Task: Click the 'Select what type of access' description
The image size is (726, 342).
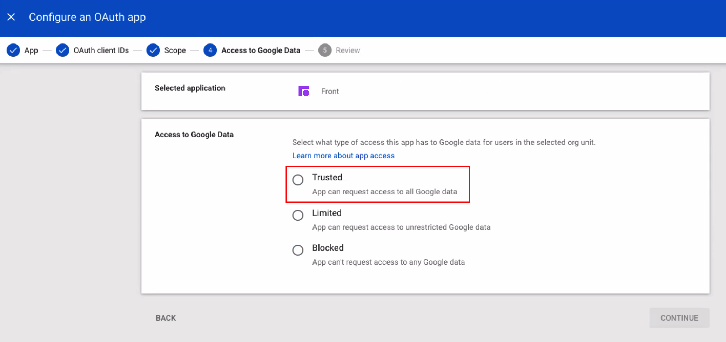Action: [444, 142]
